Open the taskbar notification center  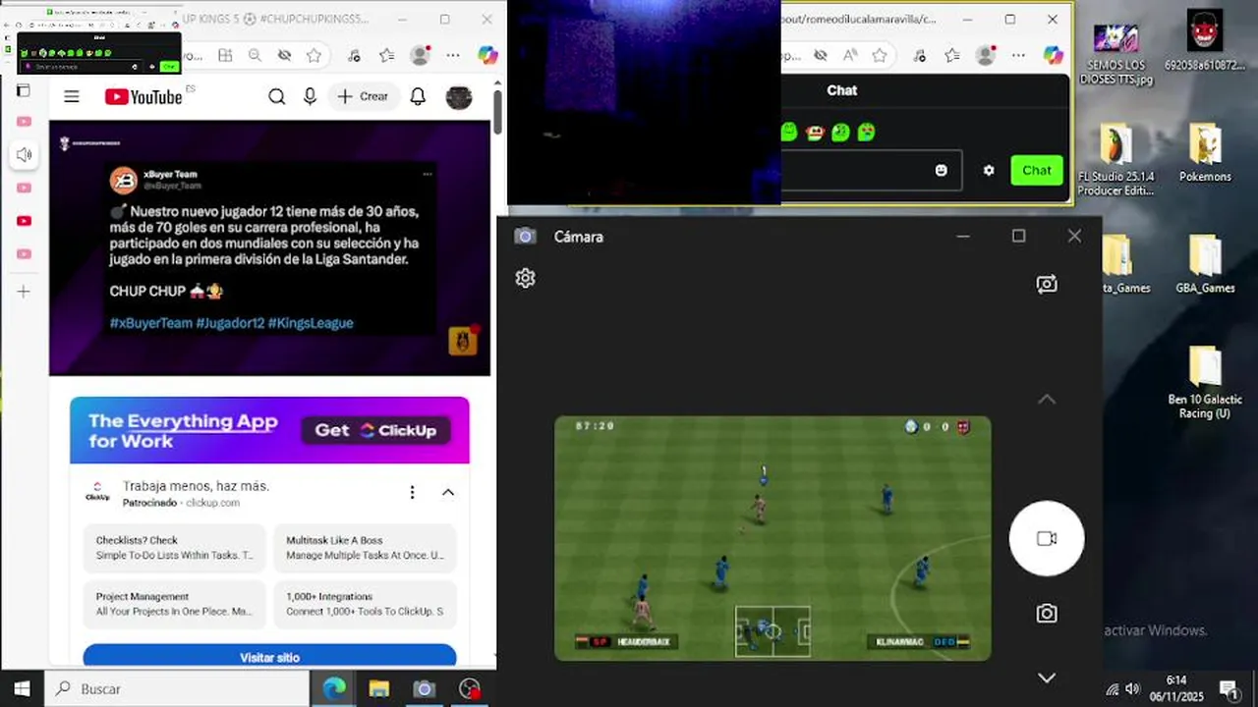coord(1229,689)
